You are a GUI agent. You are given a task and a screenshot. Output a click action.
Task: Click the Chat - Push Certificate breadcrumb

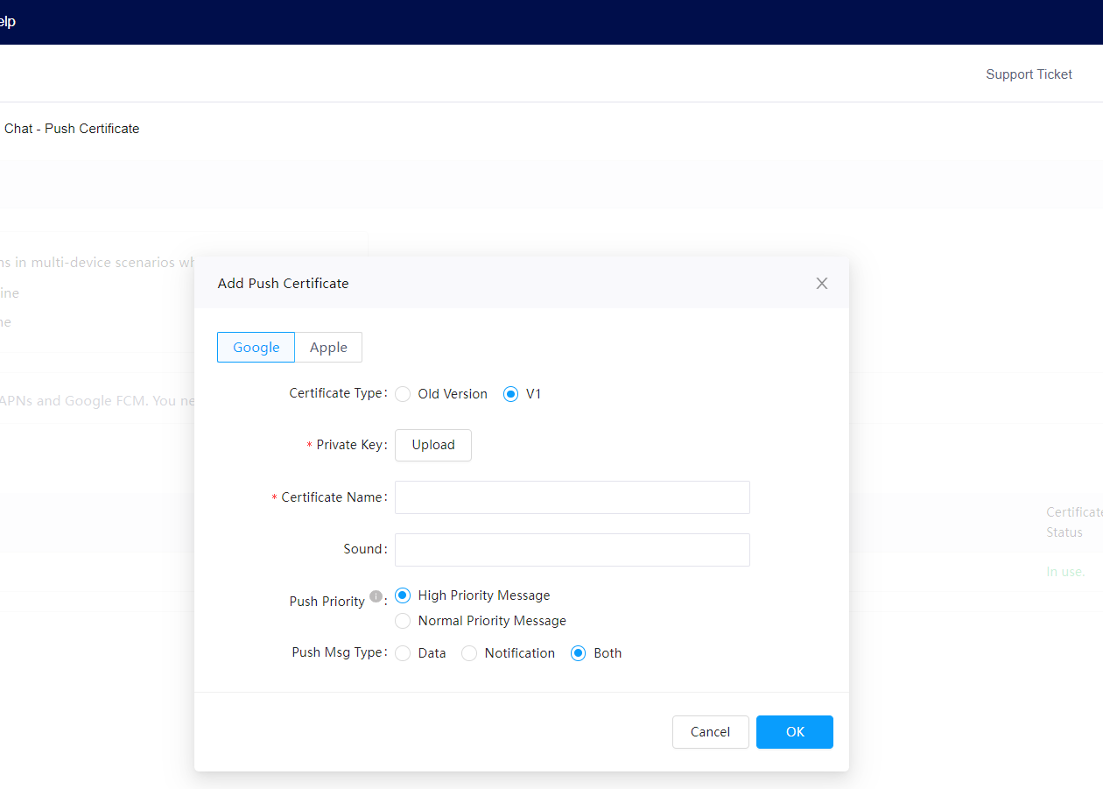pyautogui.click(x=72, y=129)
